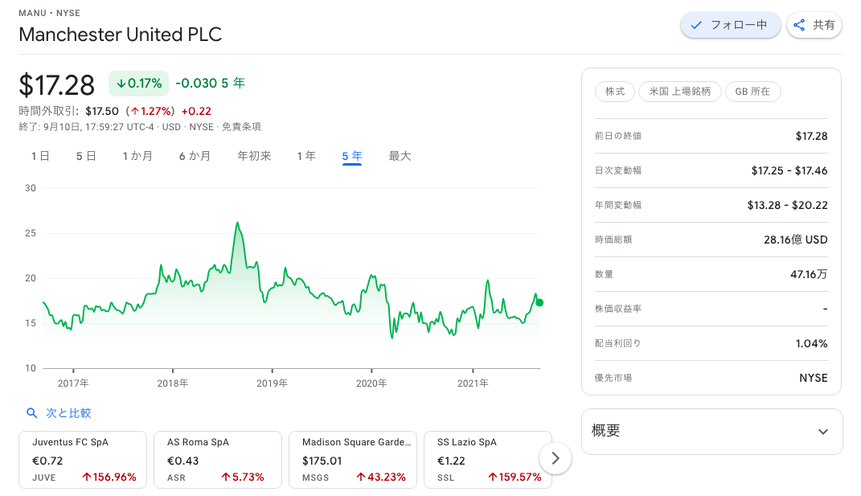This screenshot has width=861, height=496.
Task: Click the 株価収益率 label
Action: click(x=617, y=309)
